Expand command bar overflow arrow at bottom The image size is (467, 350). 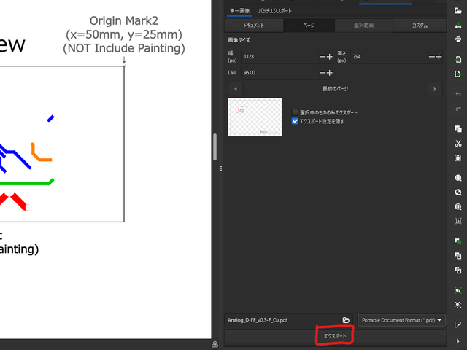coord(458,341)
